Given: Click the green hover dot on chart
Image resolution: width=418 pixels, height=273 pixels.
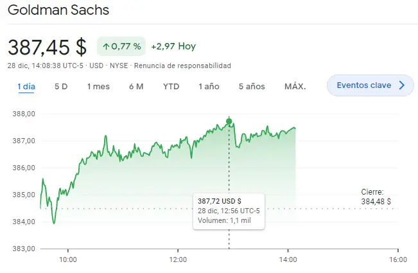Looking at the screenshot, I should [229, 121].
